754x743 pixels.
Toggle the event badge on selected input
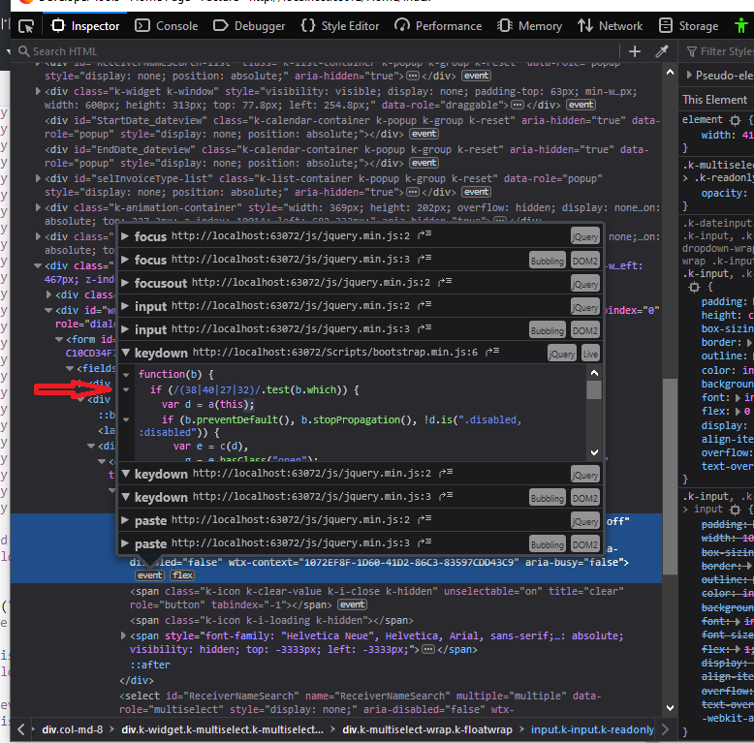(149, 575)
